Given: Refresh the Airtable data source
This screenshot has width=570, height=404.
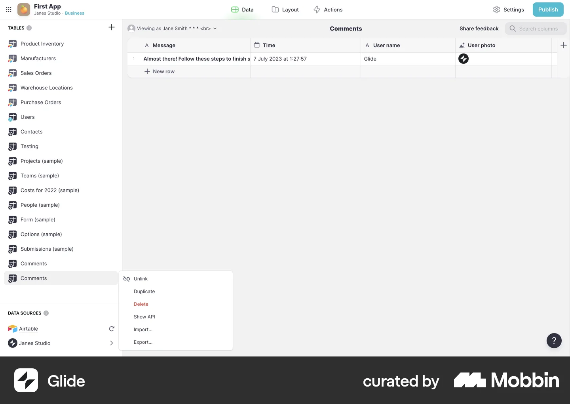Looking at the screenshot, I should coord(112,329).
